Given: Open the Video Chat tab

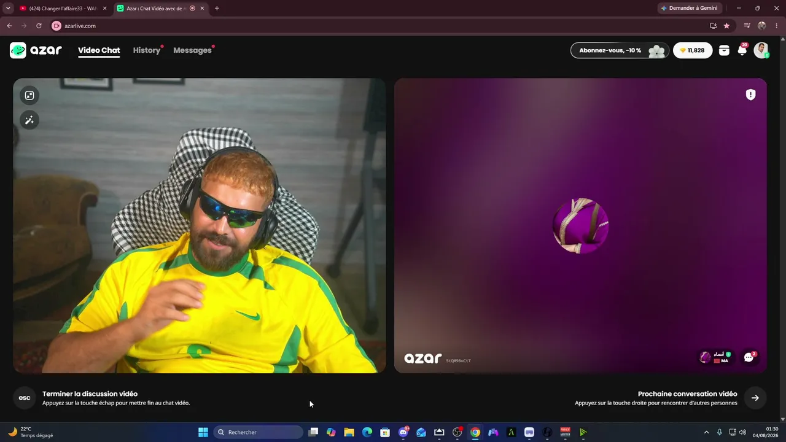Looking at the screenshot, I should (x=99, y=50).
